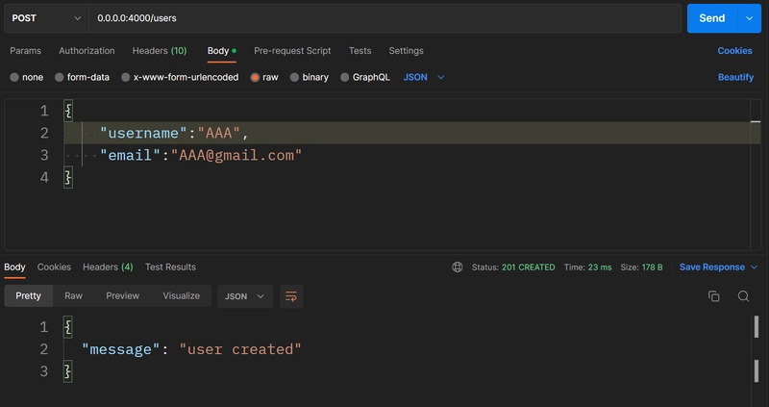Click the request URL field 0.0.0.0:4000/users
Image resolution: width=769 pixels, height=407 pixels.
[385, 18]
